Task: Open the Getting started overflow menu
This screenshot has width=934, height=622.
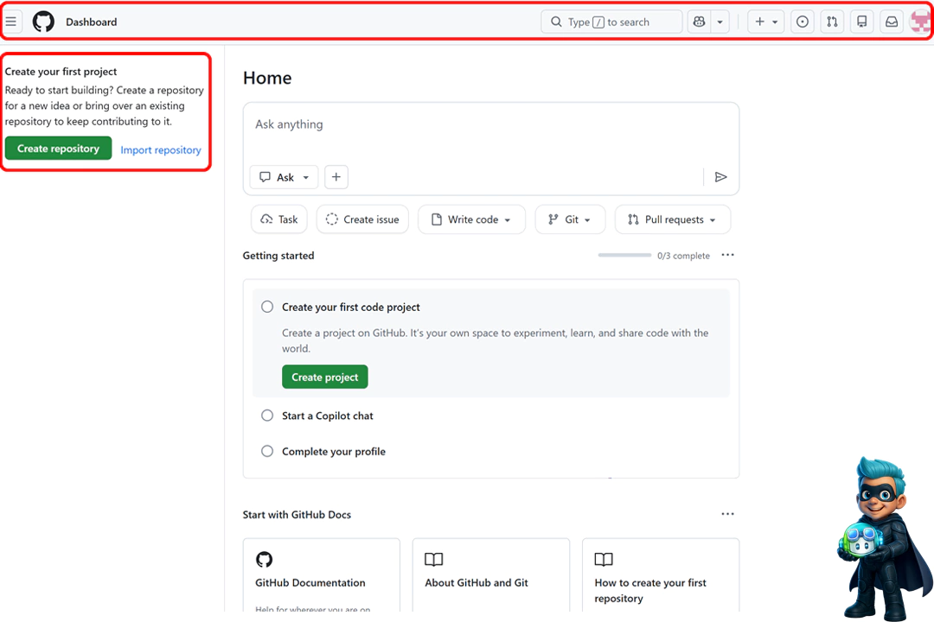Action: [727, 255]
